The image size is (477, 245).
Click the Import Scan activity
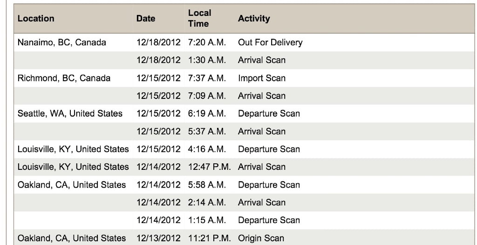coord(262,78)
